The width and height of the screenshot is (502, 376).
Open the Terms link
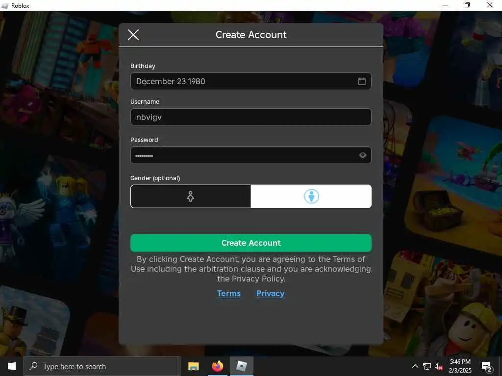228,294
